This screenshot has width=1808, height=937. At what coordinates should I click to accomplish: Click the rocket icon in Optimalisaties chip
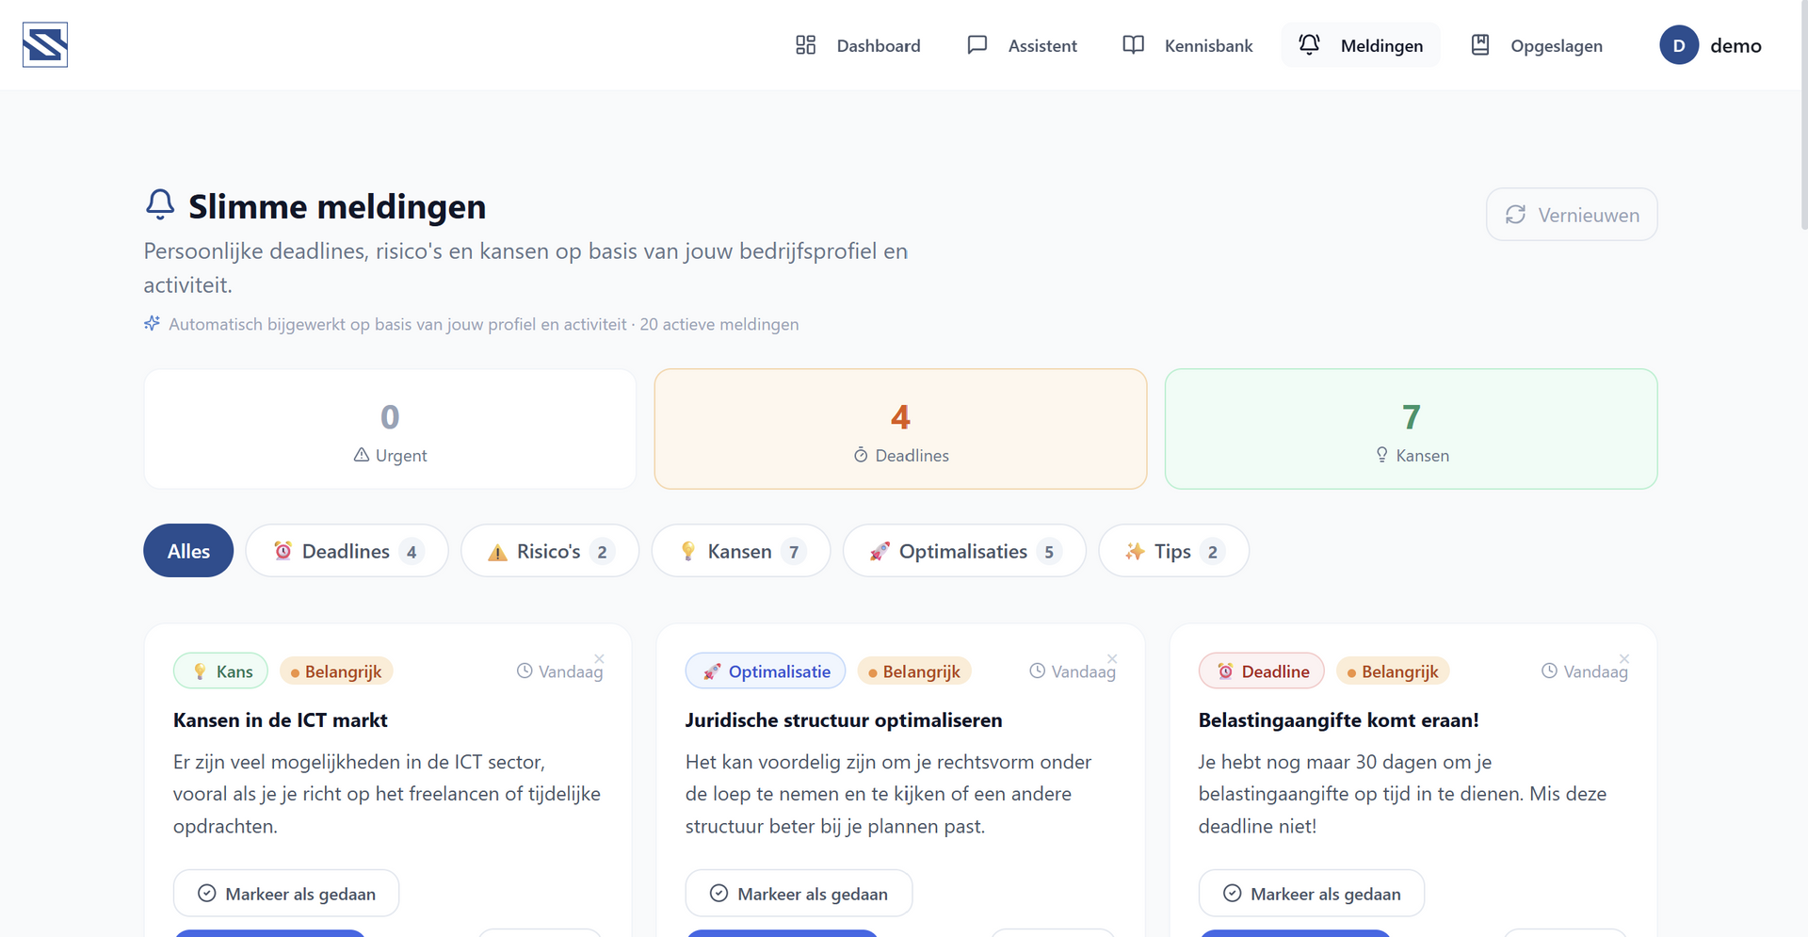[880, 551]
